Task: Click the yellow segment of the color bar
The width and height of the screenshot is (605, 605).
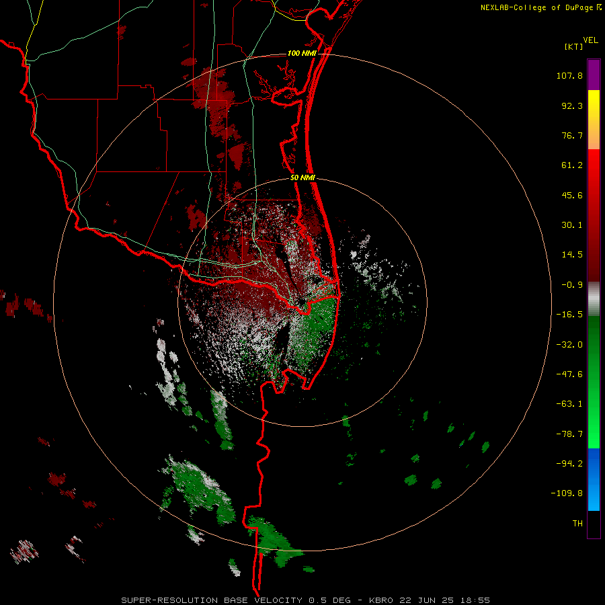Action: pos(594,120)
